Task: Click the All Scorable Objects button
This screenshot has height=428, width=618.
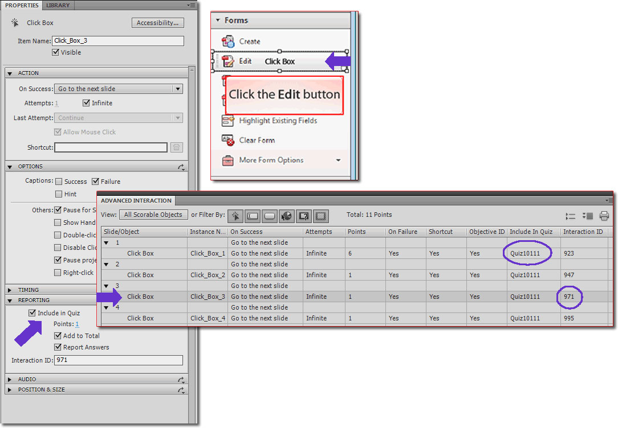Action: click(153, 215)
